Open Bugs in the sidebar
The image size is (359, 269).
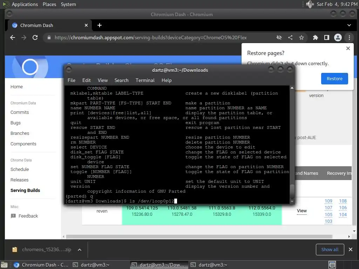tap(15, 123)
